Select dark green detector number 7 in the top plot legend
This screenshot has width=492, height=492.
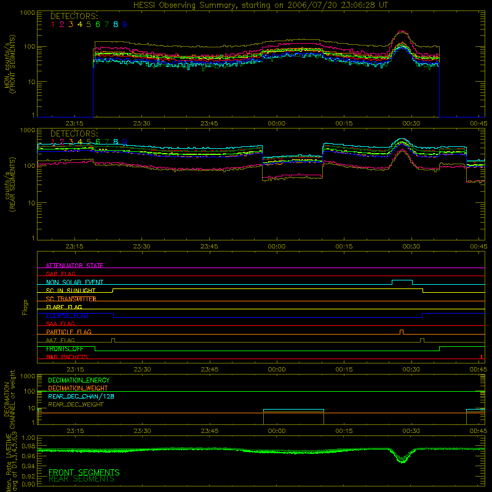tap(106, 25)
